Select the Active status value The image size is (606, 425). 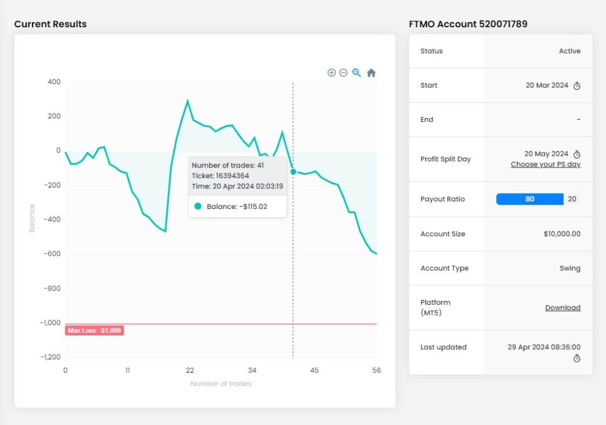[x=569, y=51]
